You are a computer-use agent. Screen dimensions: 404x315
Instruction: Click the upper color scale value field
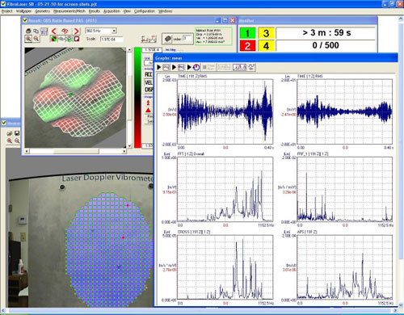pyautogui.click(x=152, y=50)
